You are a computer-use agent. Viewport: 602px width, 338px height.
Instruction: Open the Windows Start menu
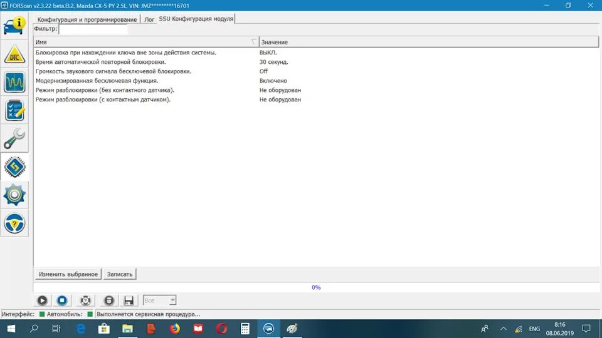pyautogui.click(x=11, y=329)
